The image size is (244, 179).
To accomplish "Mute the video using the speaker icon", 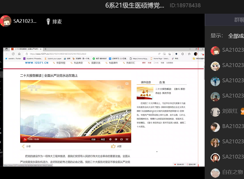I will 116,139.
